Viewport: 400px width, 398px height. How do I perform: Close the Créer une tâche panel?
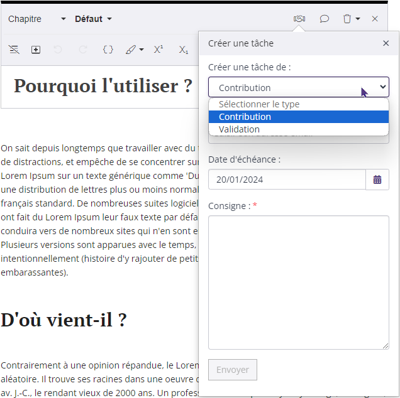click(386, 43)
